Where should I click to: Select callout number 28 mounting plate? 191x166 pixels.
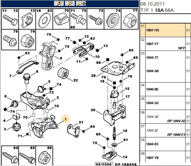click(x=93, y=76)
